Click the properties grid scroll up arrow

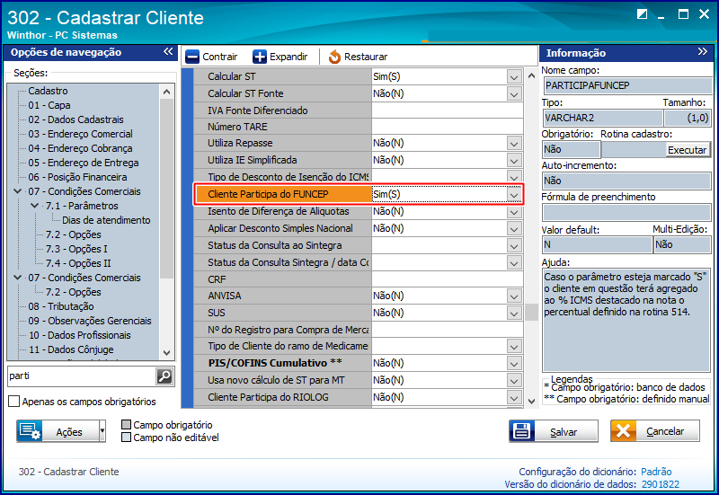[531, 75]
